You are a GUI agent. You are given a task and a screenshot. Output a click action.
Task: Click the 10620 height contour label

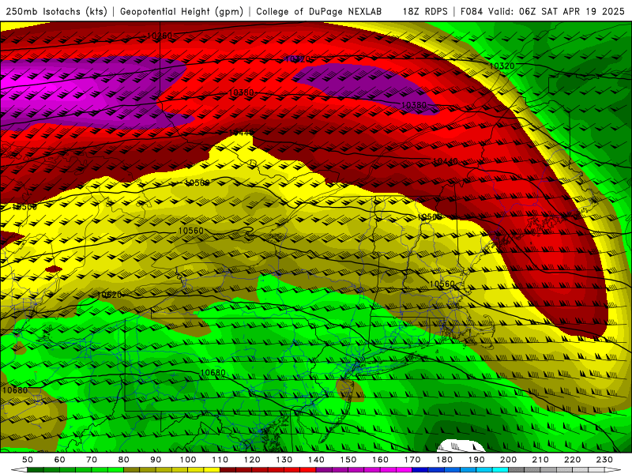109,295
